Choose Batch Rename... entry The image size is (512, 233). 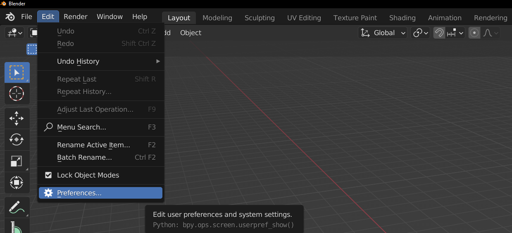pyautogui.click(x=100, y=157)
